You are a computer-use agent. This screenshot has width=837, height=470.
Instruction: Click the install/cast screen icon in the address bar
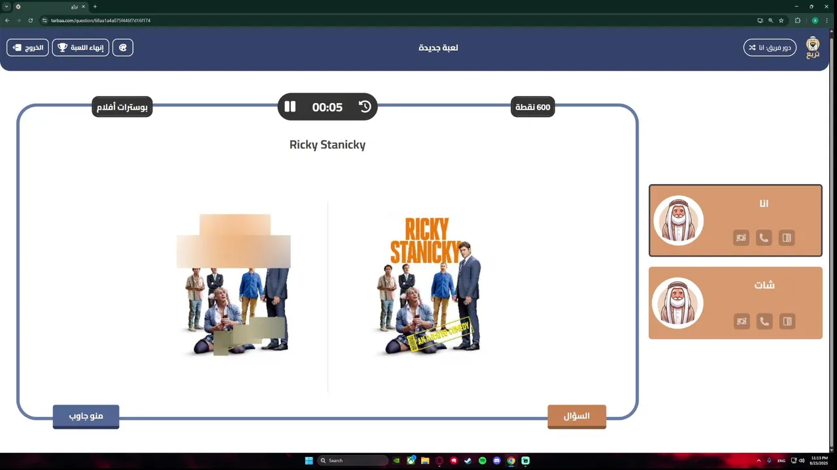click(760, 20)
